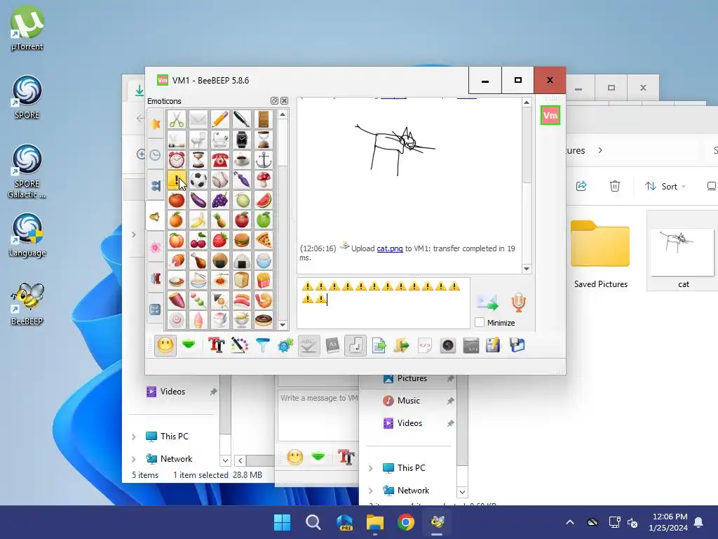718x539 pixels.
Task: Open the font color palette pencil icon
Action: tap(240, 345)
